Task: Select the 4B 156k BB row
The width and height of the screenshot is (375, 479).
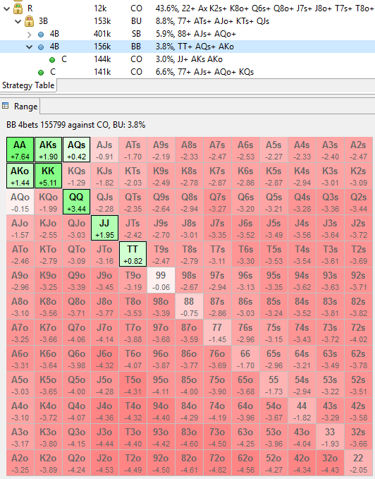Action: (187, 47)
